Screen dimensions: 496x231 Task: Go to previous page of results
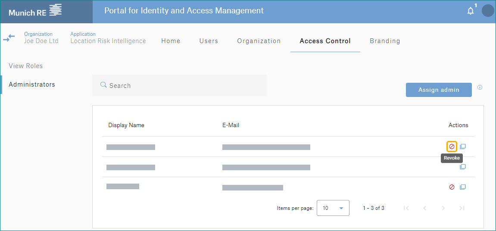pos(425,208)
